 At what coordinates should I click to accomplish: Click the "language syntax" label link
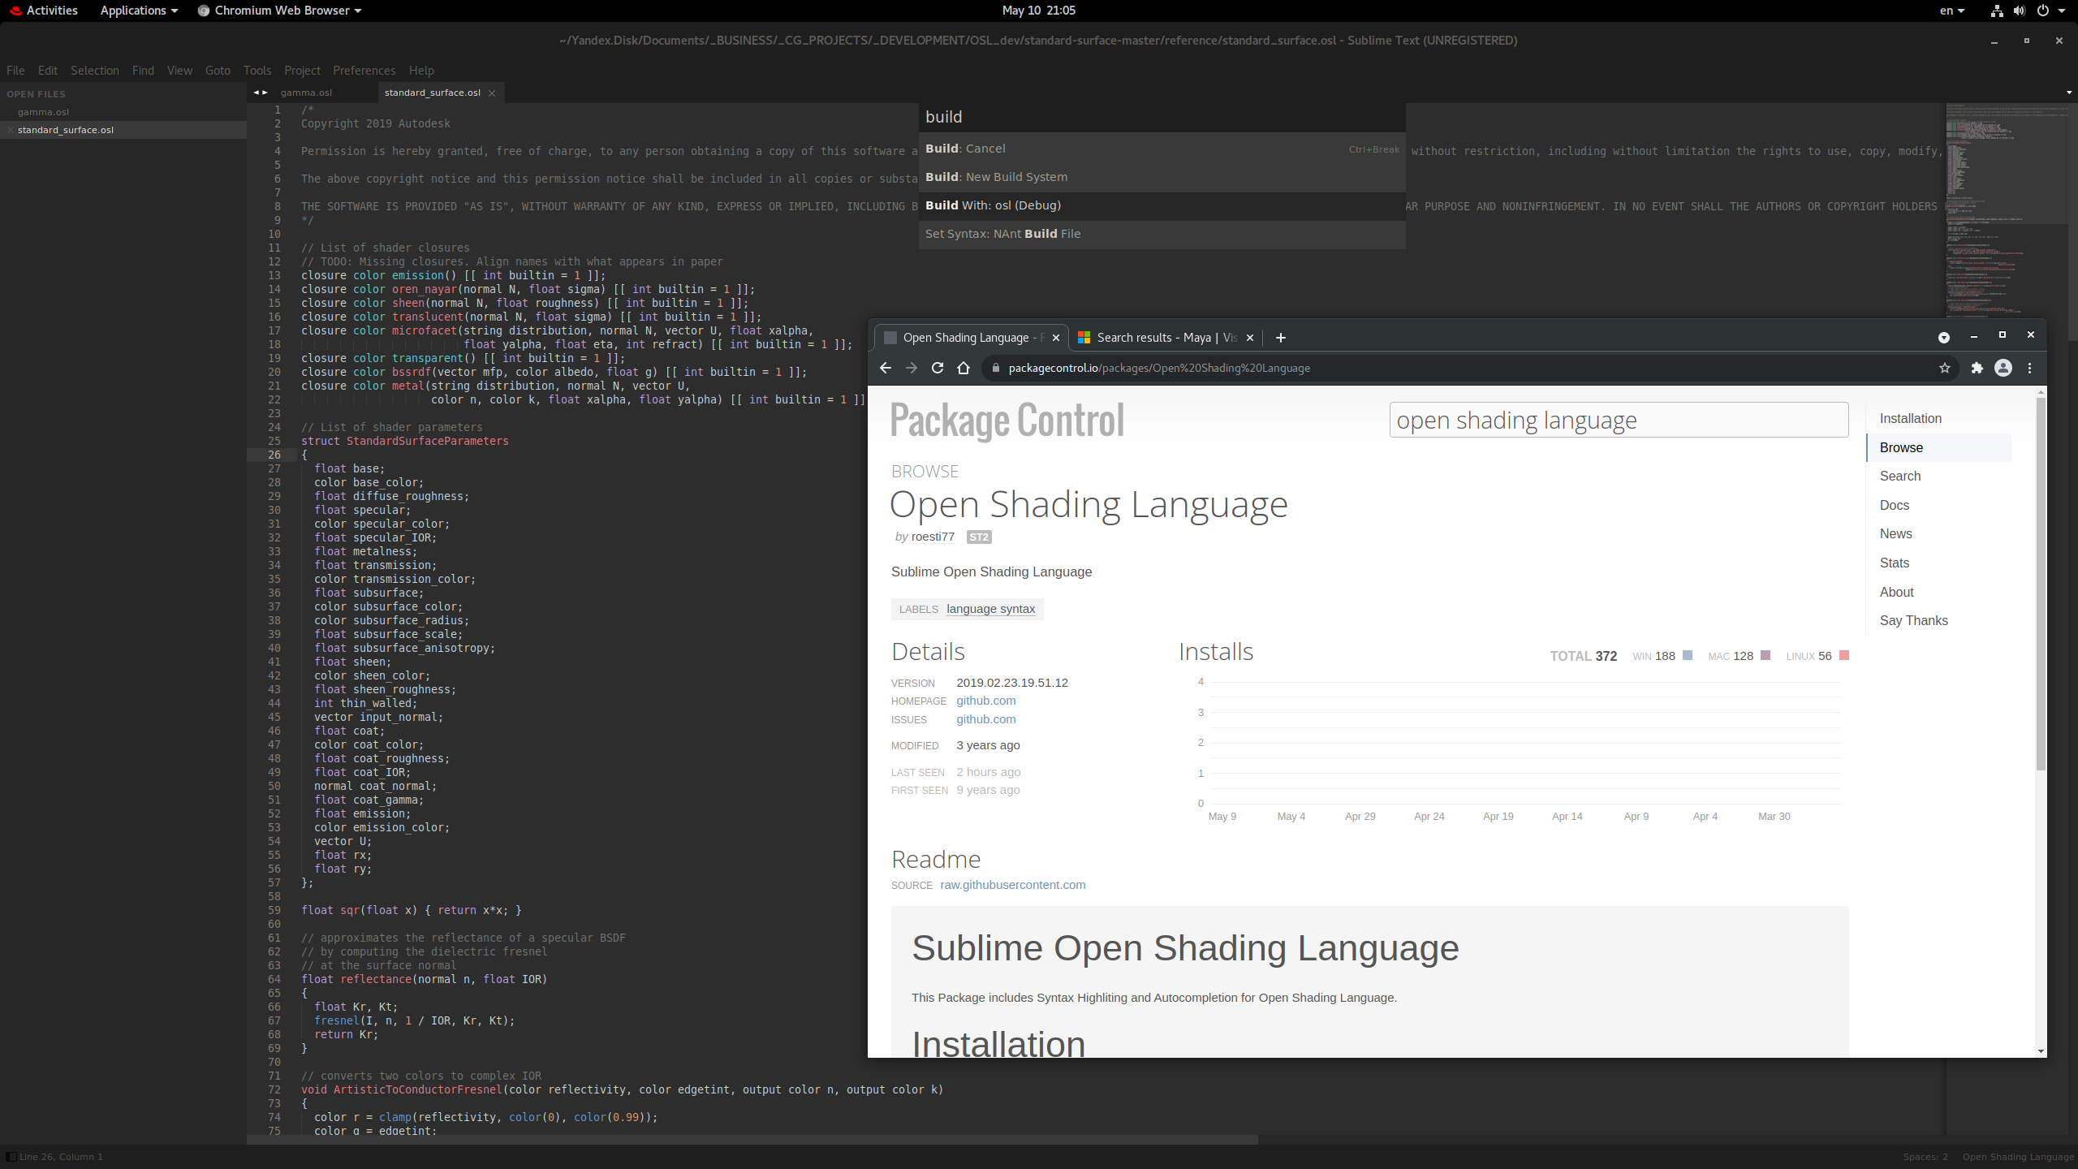pos(990,608)
